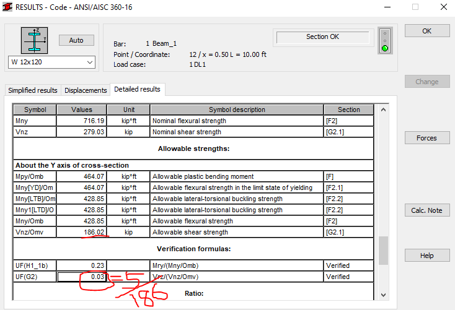455x310 pixels.
Task: Click the Mny1[LTD]/O symbol cell
Action: pos(35,210)
